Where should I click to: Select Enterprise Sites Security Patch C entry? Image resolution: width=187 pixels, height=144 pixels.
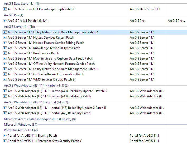point(45,141)
